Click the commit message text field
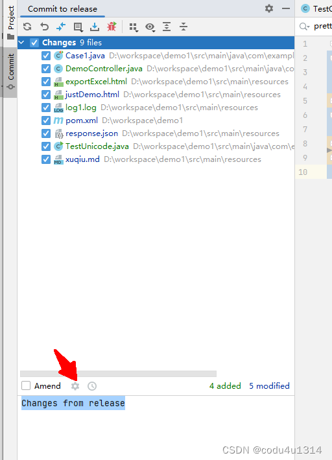The height and width of the screenshot is (460, 332). point(156,428)
